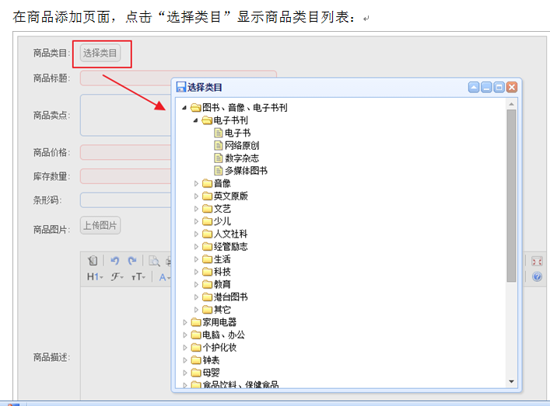
Task: Open the H1 heading format dropdown
Action: coord(95,277)
